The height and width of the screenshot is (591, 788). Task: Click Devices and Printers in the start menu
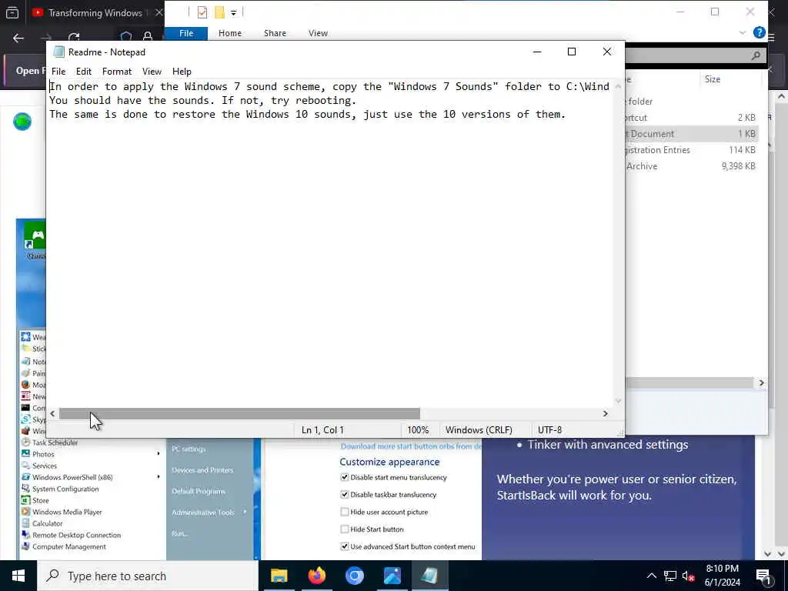pyautogui.click(x=202, y=470)
